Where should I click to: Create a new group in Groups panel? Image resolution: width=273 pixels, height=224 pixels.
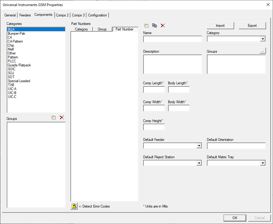click(54, 117)
